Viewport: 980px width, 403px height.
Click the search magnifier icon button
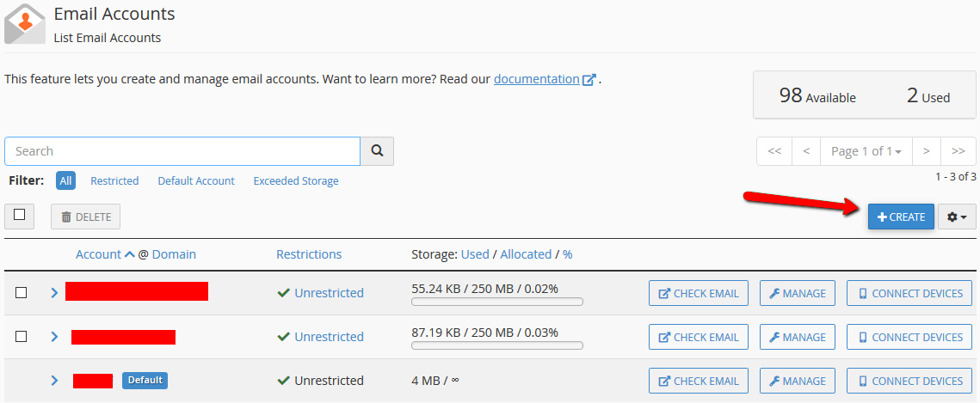[x=377, y=151]
